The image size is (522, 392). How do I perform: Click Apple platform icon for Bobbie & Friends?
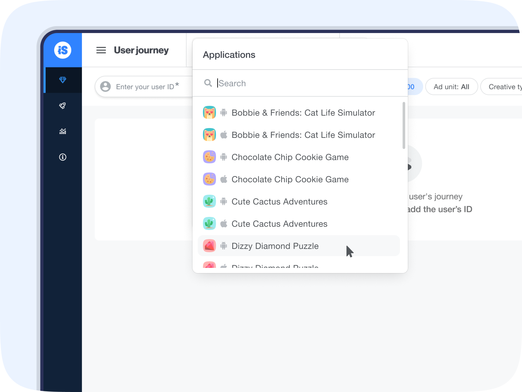[223, 135]
